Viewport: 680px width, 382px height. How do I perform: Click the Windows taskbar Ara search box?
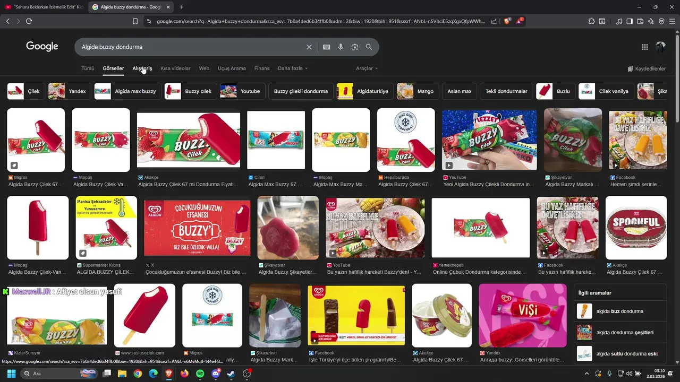pyautogui.click(x=60, y=374)
